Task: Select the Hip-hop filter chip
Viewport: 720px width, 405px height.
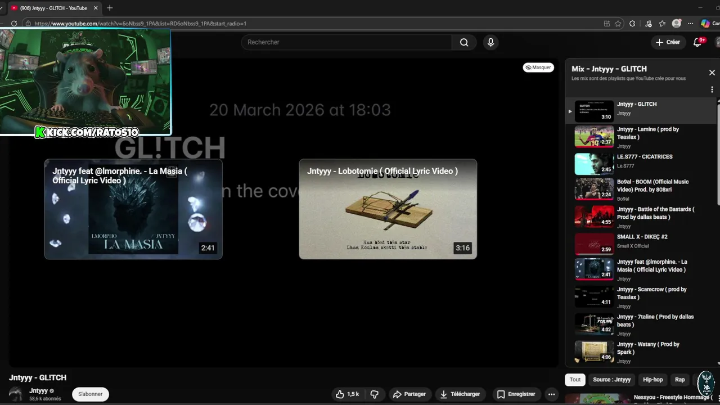Action: 653,380
